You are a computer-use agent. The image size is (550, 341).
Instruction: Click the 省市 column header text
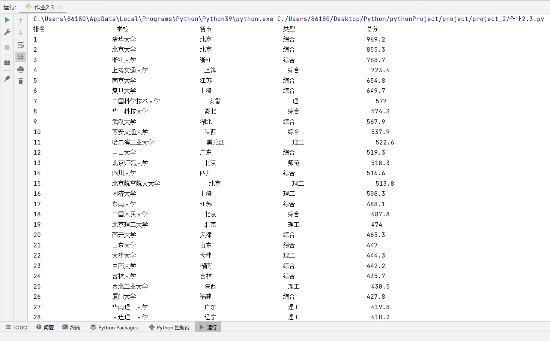[206, 29]
